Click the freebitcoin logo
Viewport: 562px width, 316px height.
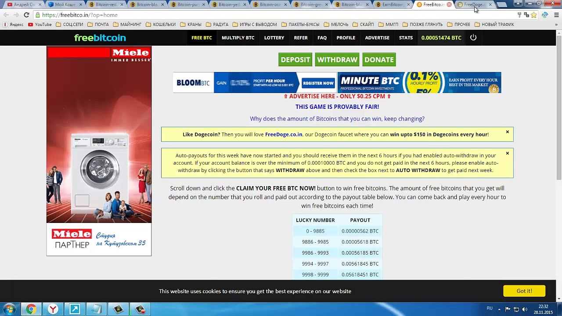(100, 38)
